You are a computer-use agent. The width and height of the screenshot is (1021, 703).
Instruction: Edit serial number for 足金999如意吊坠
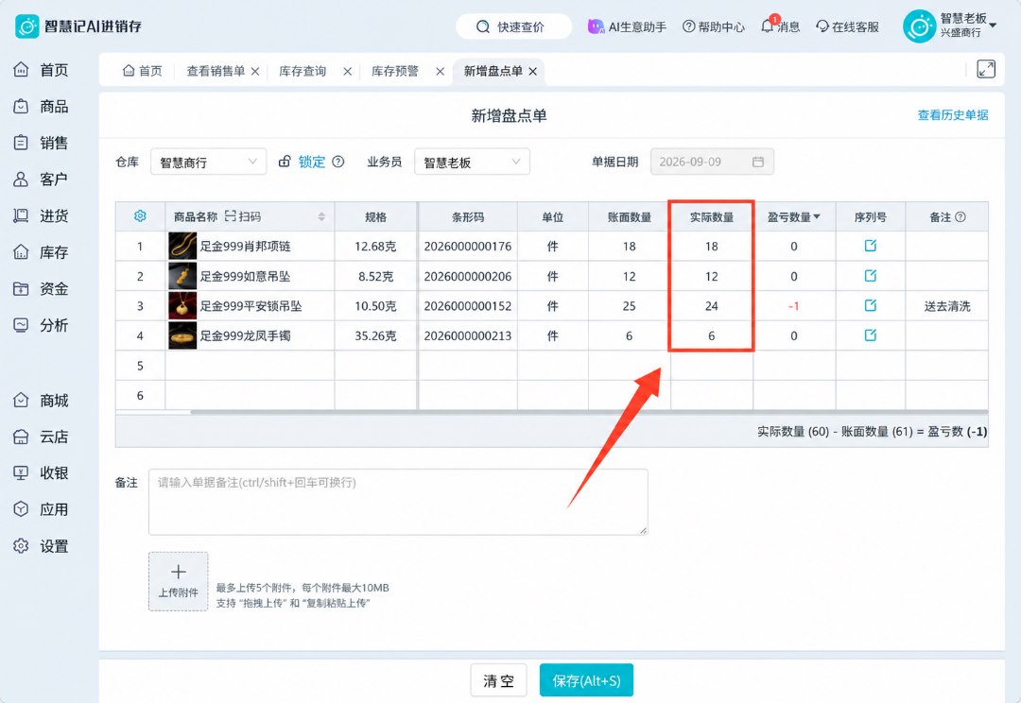pyautogui.click(x=870, y=275)
